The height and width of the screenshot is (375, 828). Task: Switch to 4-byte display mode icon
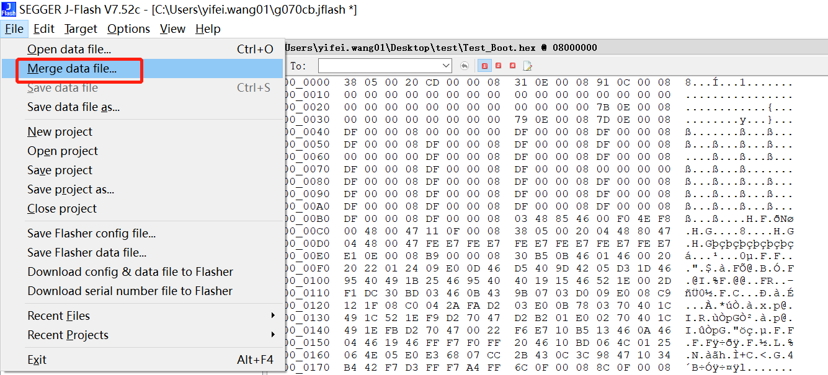coord(512,66)
